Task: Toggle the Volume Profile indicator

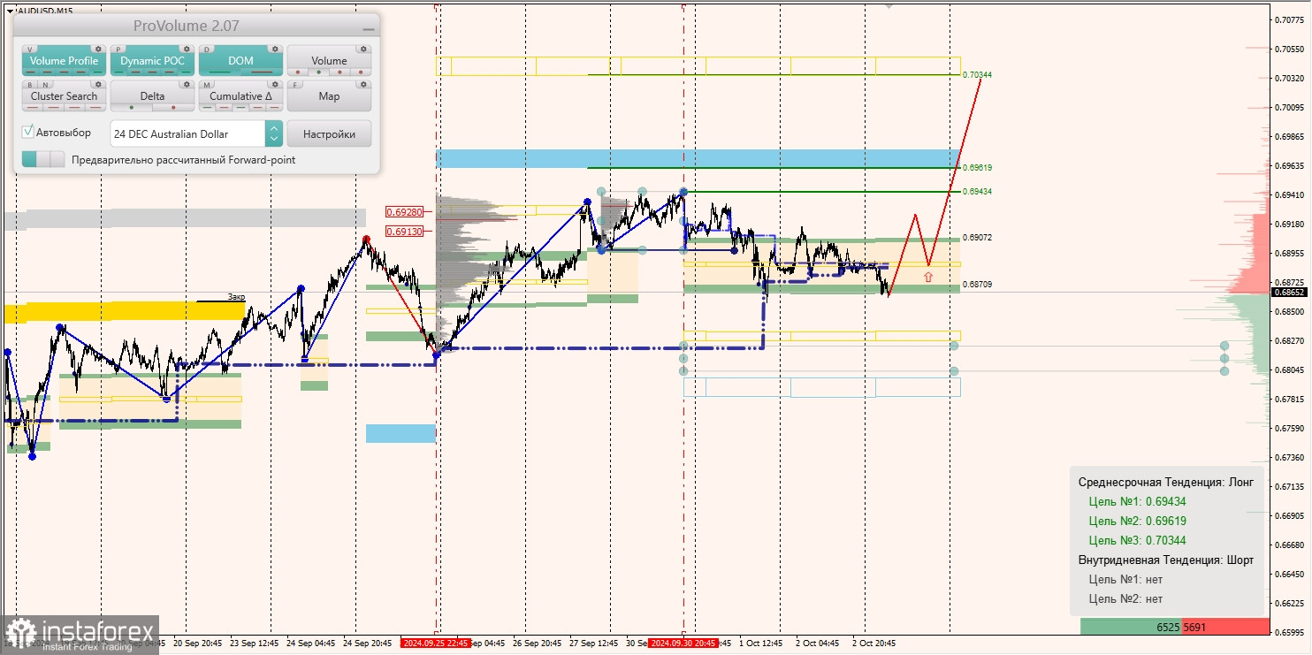Action: [x=64, y=60]
